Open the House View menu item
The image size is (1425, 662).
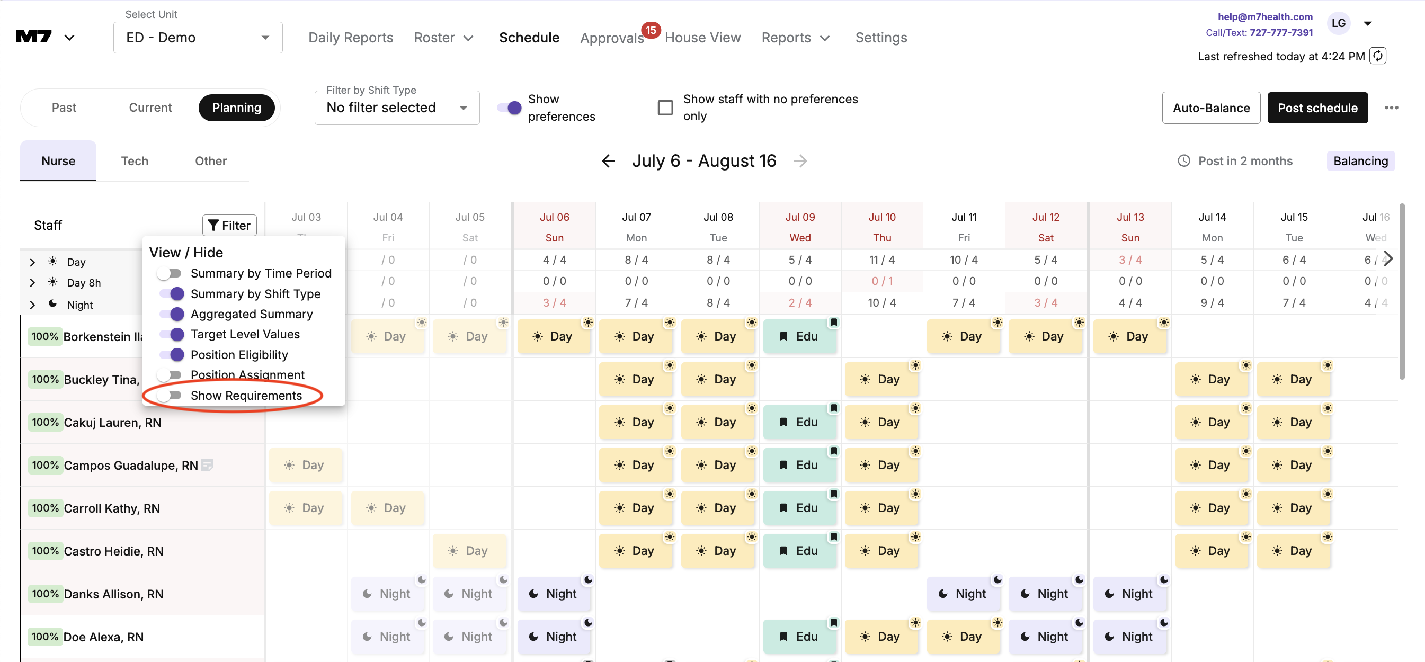(702, 38)
